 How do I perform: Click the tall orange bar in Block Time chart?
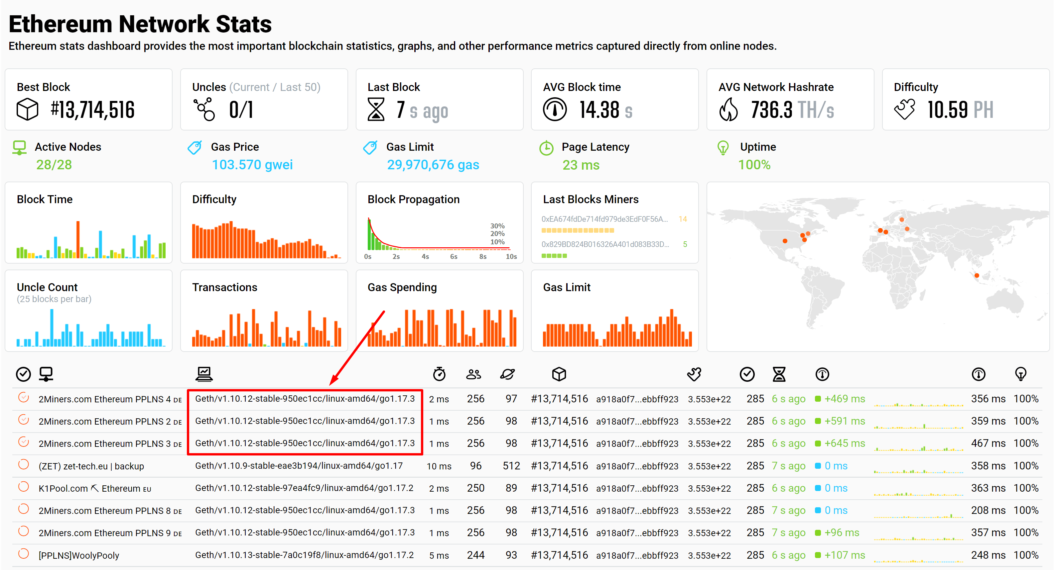pyautogui.click(x=78, y=239)
